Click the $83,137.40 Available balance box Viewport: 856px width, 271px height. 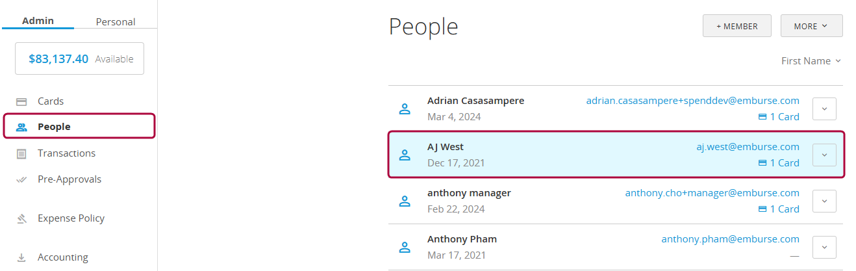pos(79,59)
